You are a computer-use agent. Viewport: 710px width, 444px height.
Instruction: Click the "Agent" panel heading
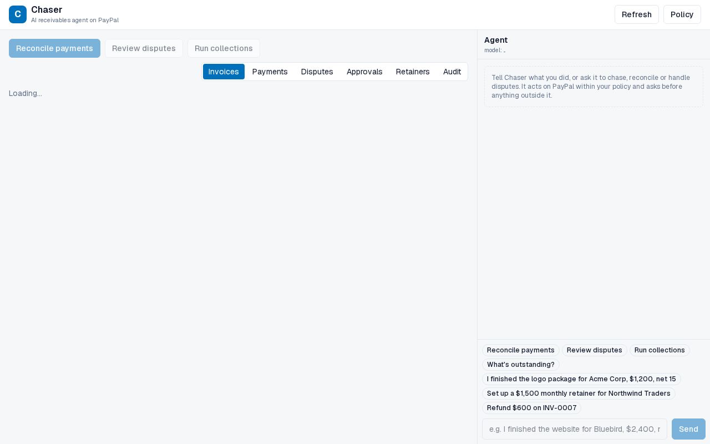click(496, 40)
